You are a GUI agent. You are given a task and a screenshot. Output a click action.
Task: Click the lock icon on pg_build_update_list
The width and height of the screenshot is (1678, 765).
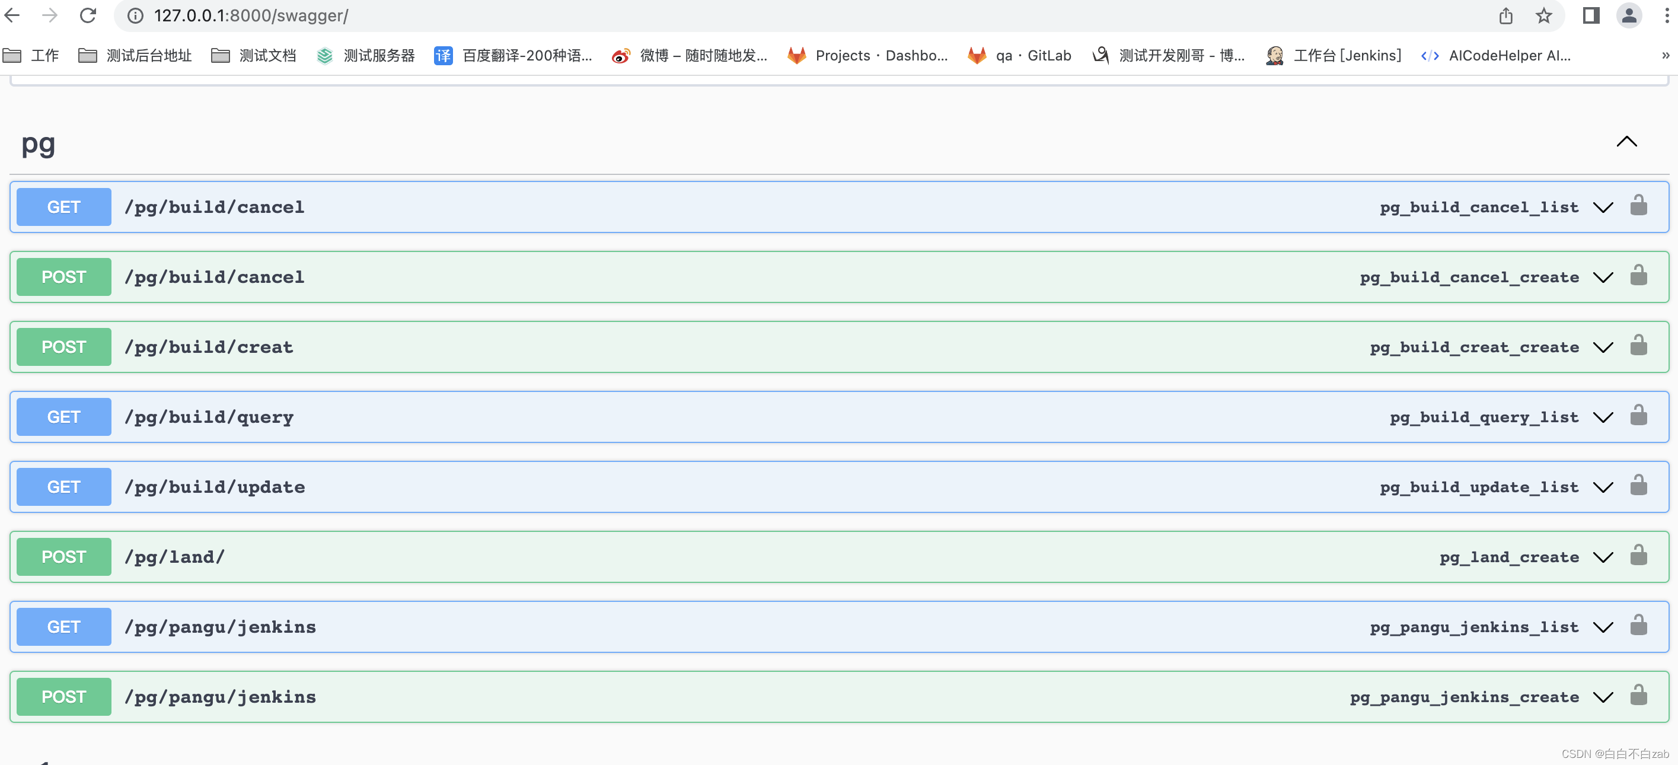pyautogui.click(x=1639, y=485)
